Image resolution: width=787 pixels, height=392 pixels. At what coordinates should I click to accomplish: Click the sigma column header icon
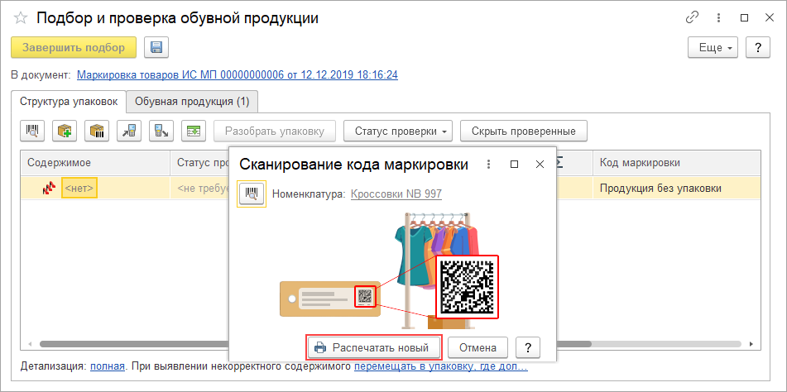[558, 162]
